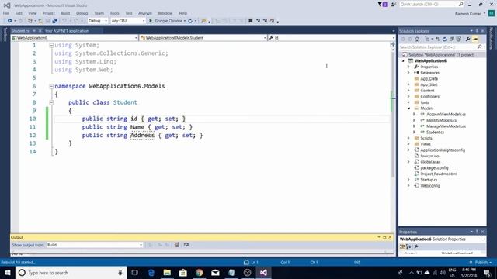Screen dimensions: 497x279
Task: Toggle a bookmark using the bookmark icon
Action: pos(250,21)
